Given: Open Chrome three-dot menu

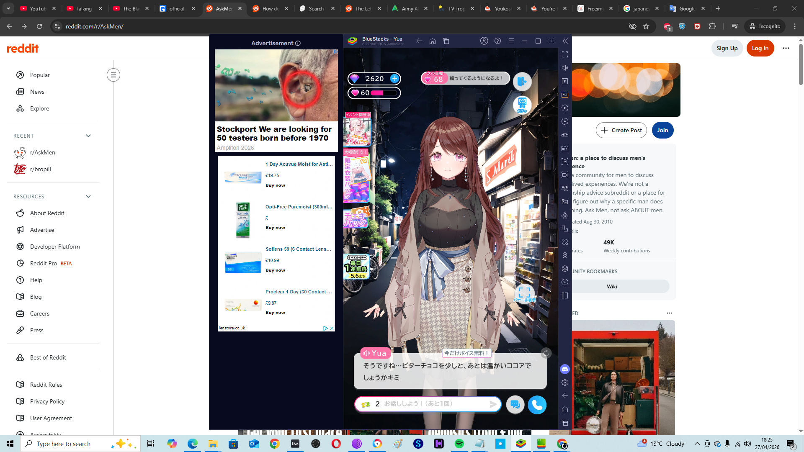Looking at the screenshot, I should pos(795,26).
